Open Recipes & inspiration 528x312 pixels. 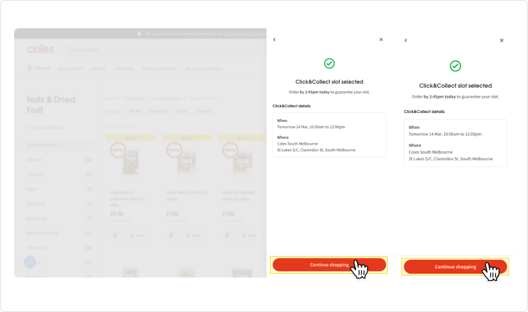[204, 69]
